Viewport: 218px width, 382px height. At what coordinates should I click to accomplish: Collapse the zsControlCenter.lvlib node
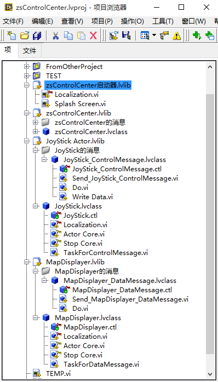point(27,113)
